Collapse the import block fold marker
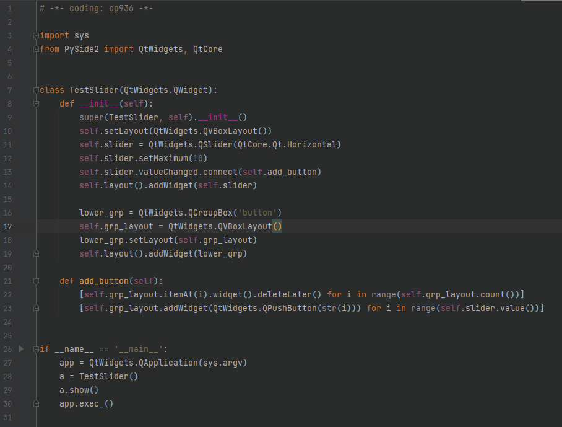The height and width of the screenshot is (427, 562). 37,35
